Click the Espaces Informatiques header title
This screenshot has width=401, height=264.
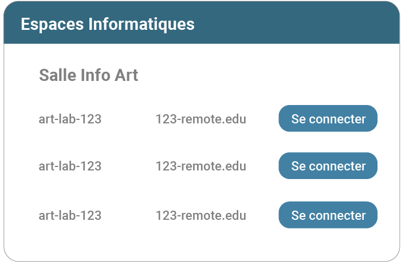[x=108, y=24]
